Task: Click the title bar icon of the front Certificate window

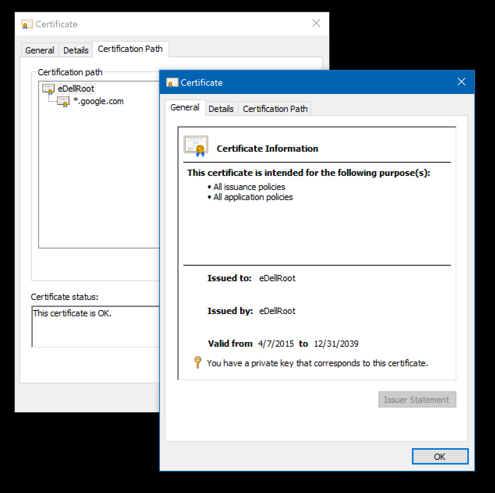Action: (172, 83)
